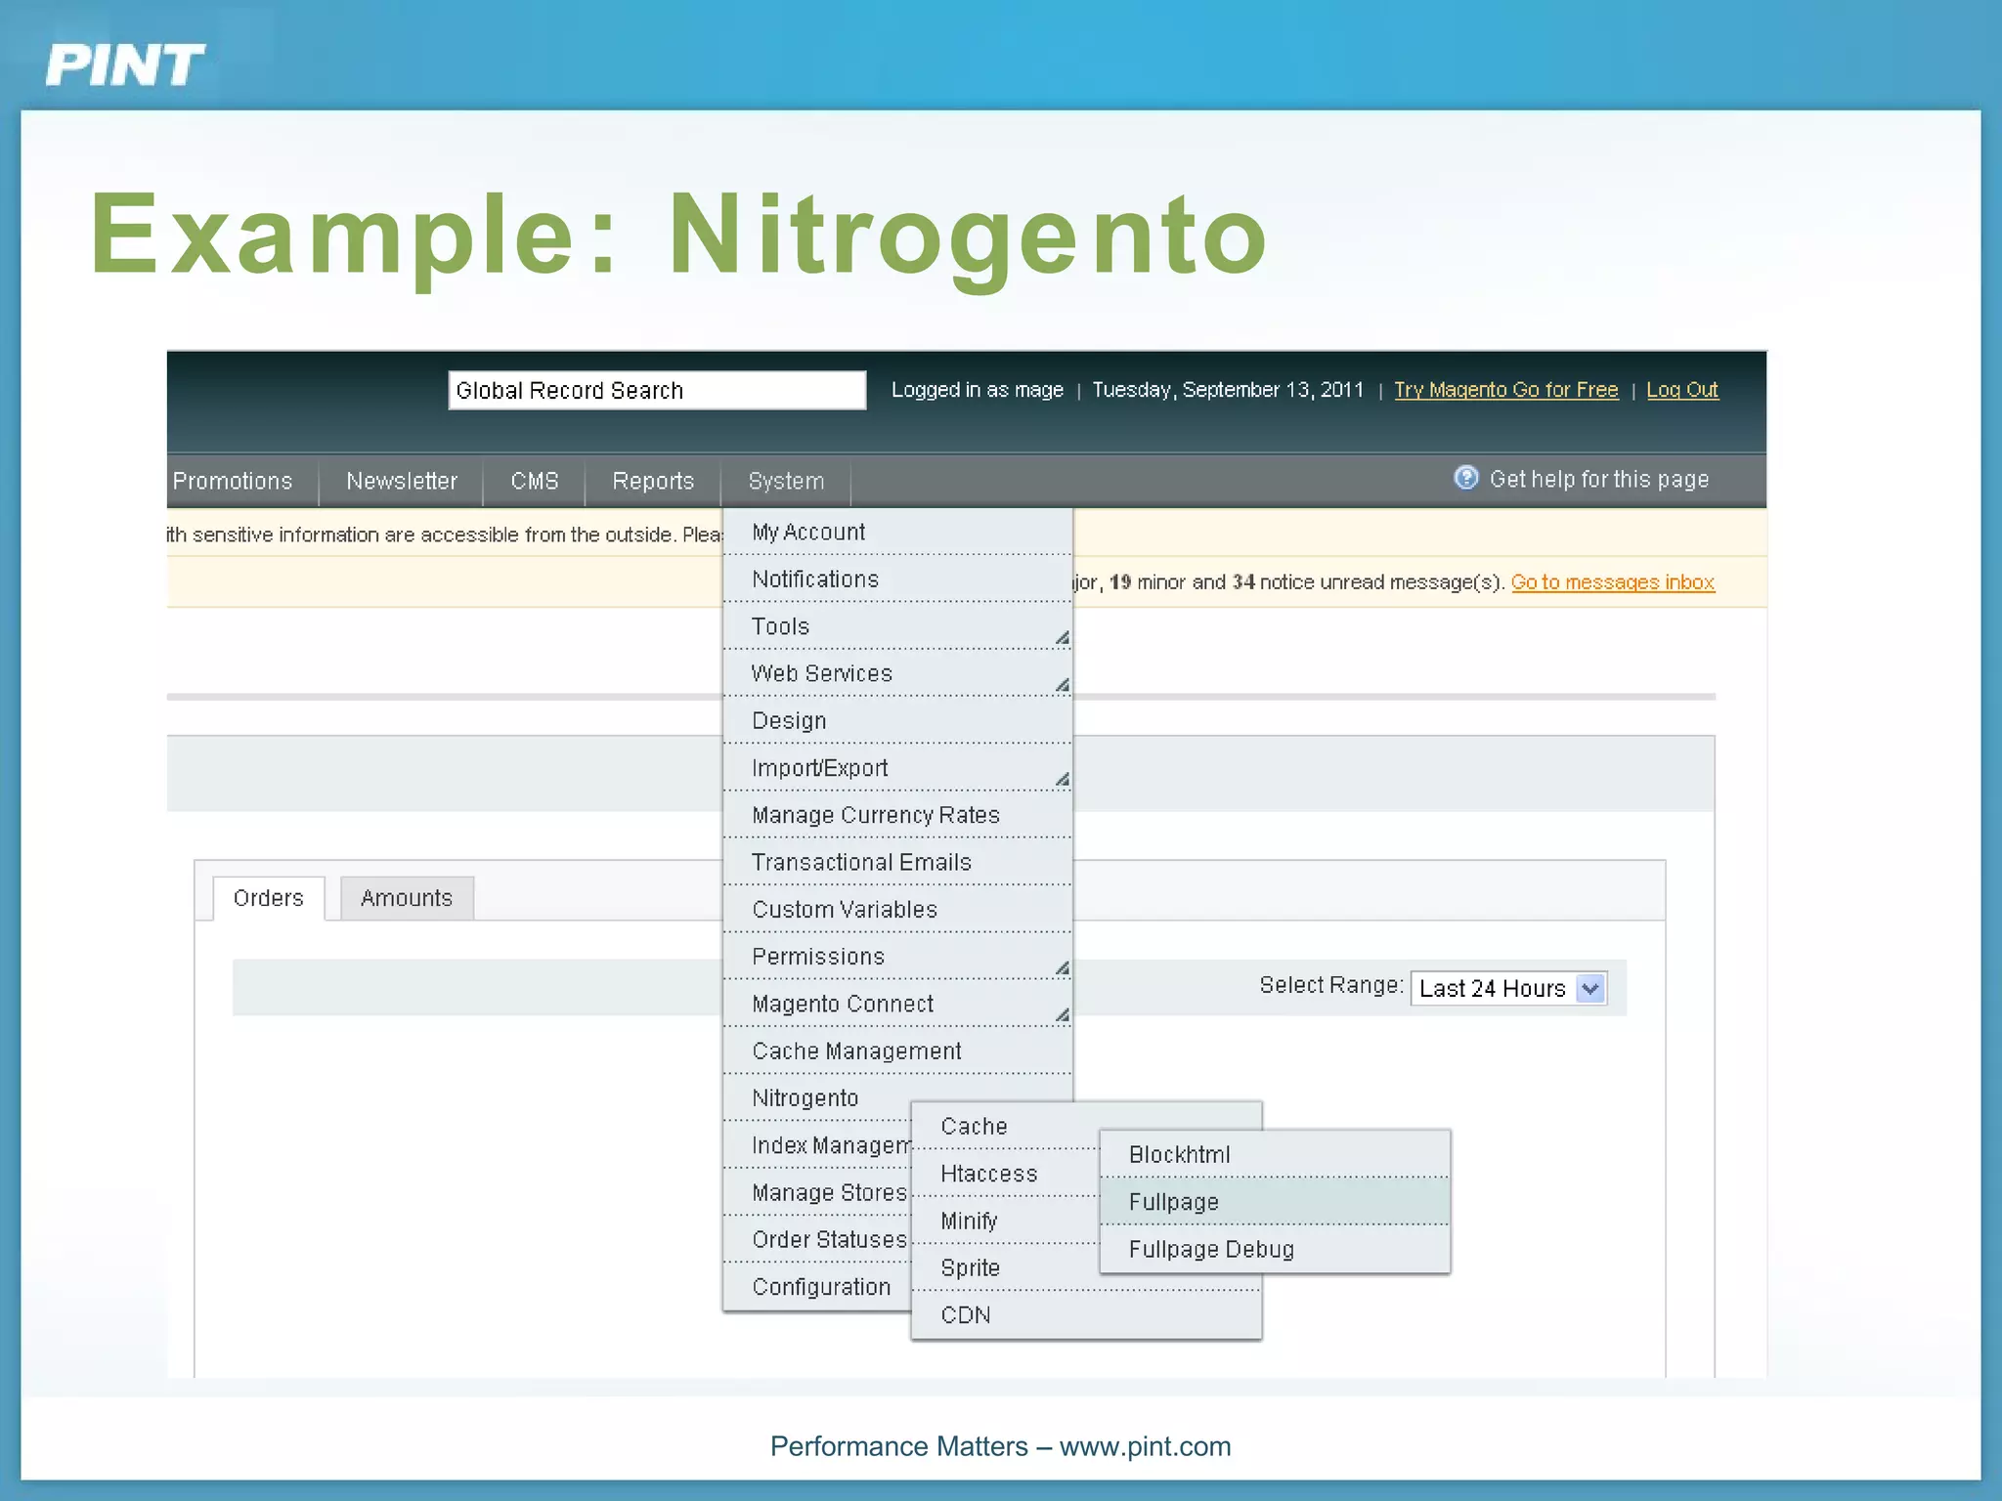Select Minify submenu item

pos(1005,1221)
